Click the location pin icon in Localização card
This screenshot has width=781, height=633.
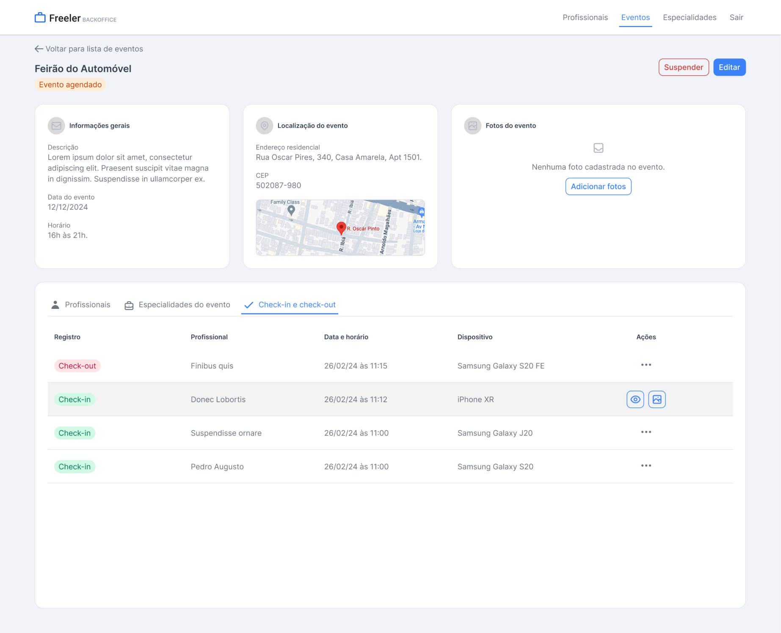pyautogui.click(x=265, y=126)
